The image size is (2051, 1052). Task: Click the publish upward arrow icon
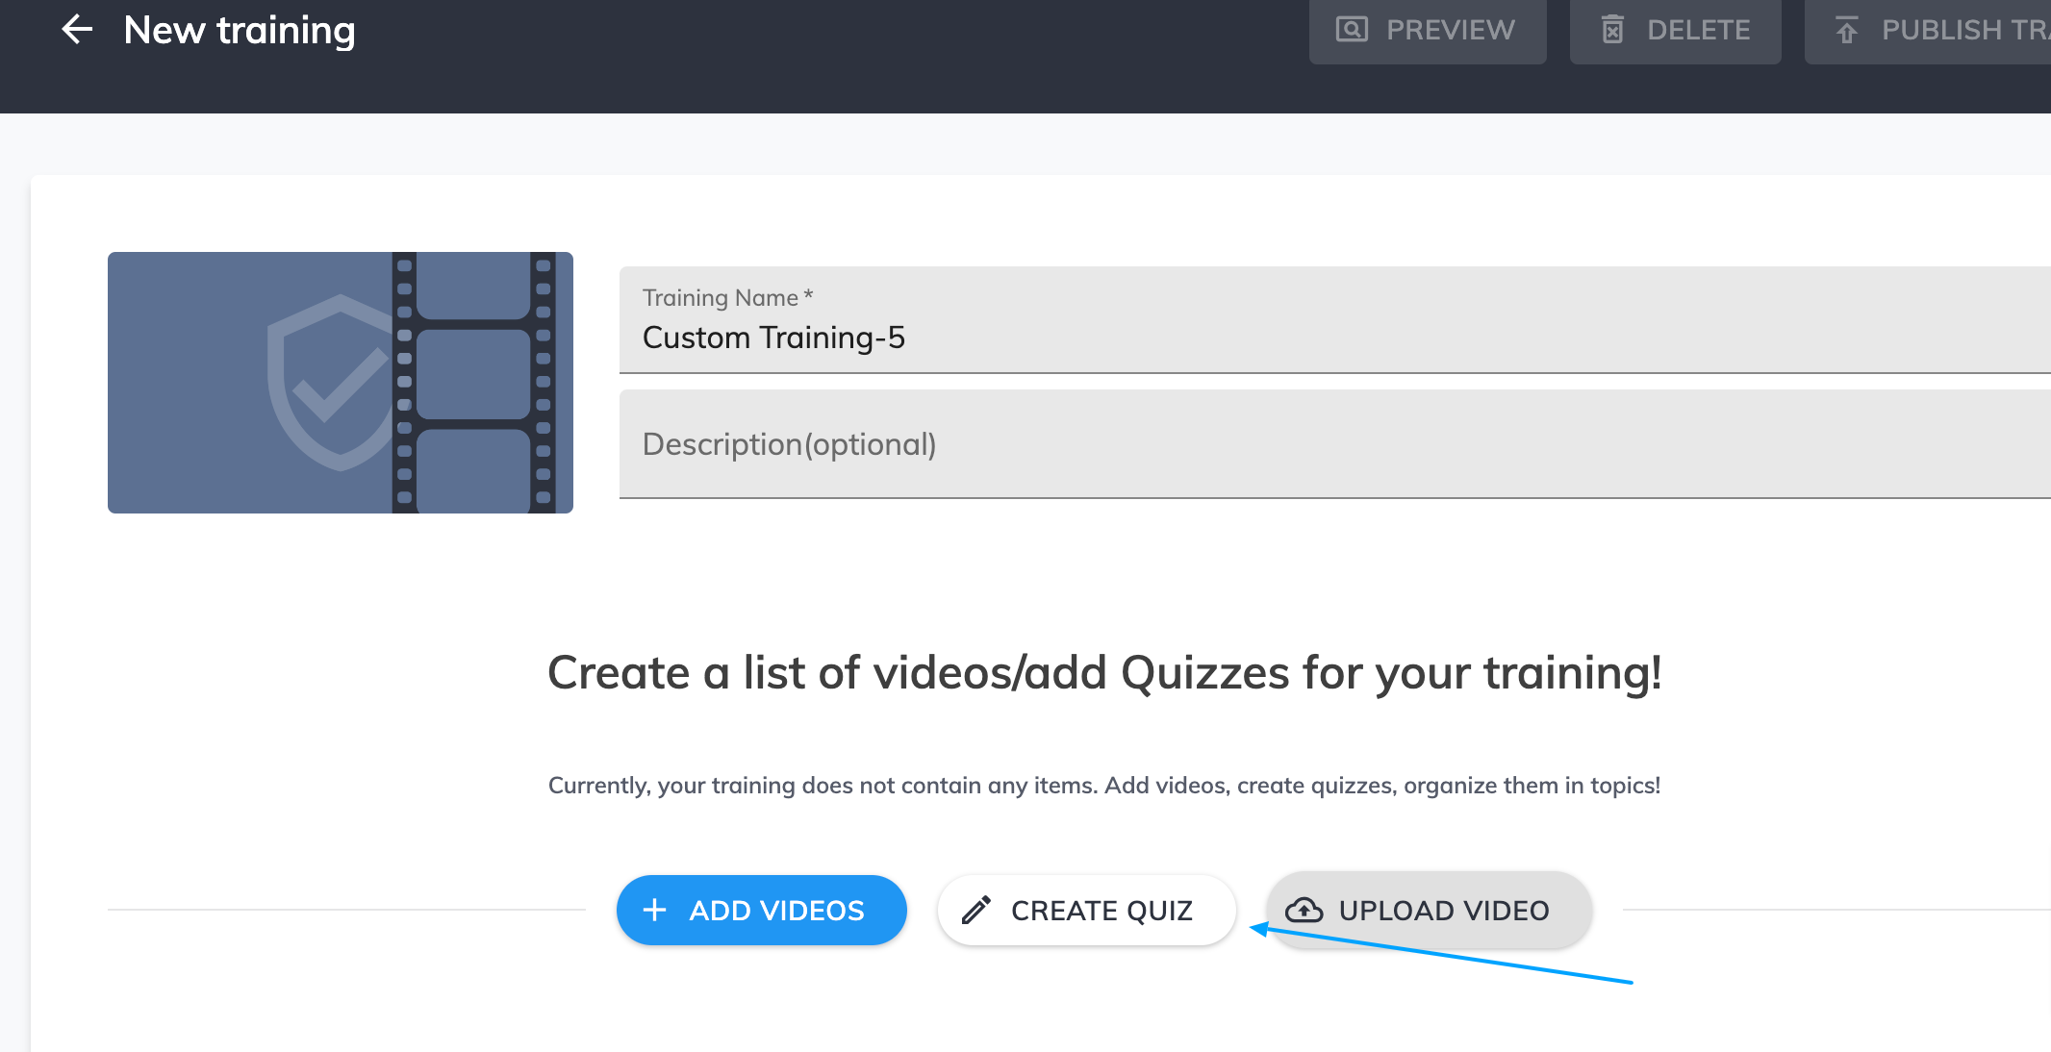click(x=1847, y=30)
